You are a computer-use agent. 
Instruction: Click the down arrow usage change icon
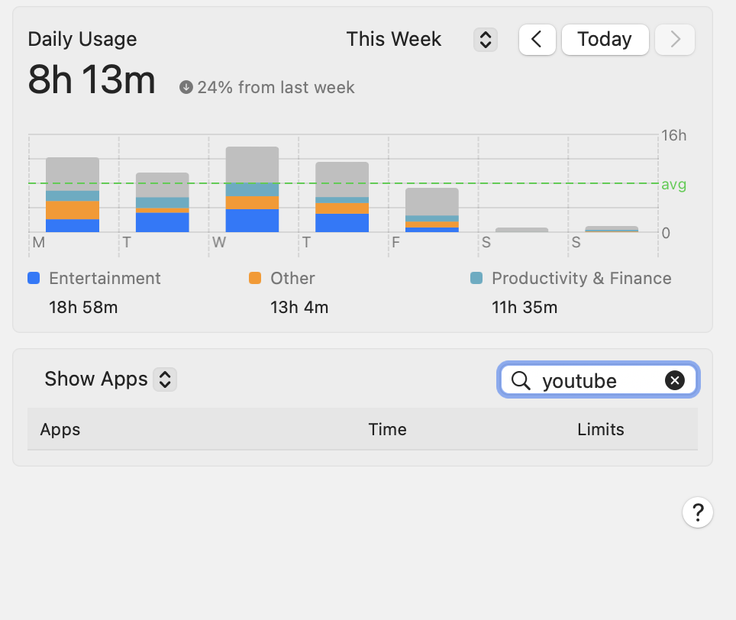pyautogui.click(x=186, y=87)
